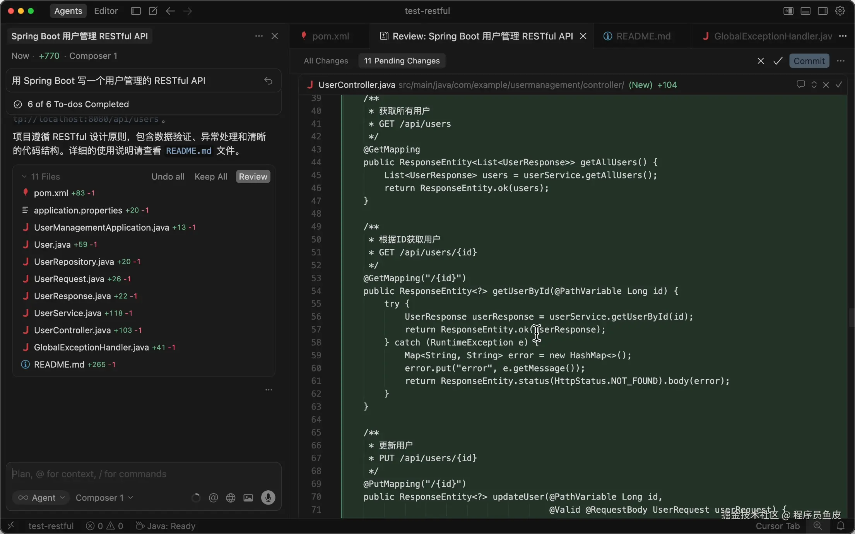Click the Commit button
Image resolution: width=855 pixels, height=534 pixels.
[x=809, y=61]
